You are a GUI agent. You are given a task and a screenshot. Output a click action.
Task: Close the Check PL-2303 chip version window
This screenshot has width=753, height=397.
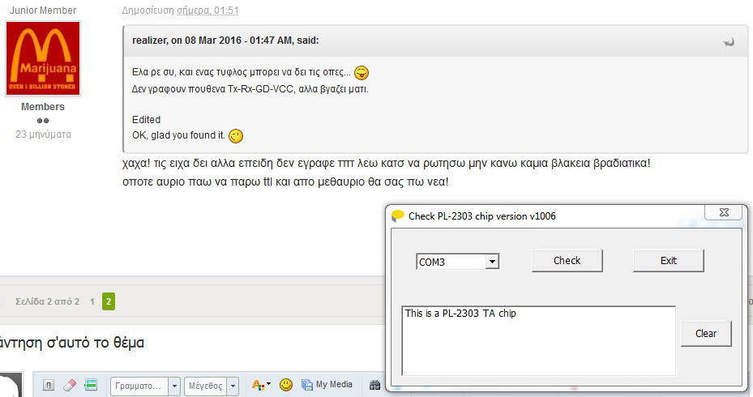pos(724,212)
